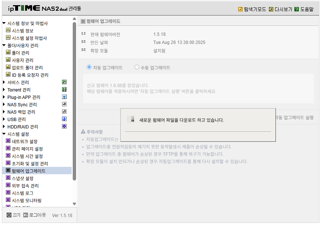Screen dimensions: 325x227
Task: Click the 폴더 관리 item icon
Action: pyautogui.click(x=8, y=52)
